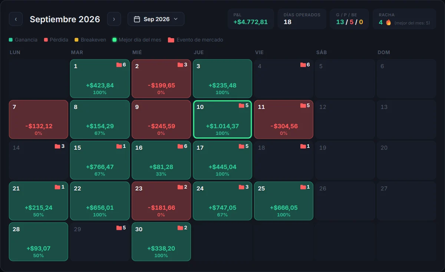Click the -$304,56 amount on day 11

pyautogui.click(x=284, y=126)
